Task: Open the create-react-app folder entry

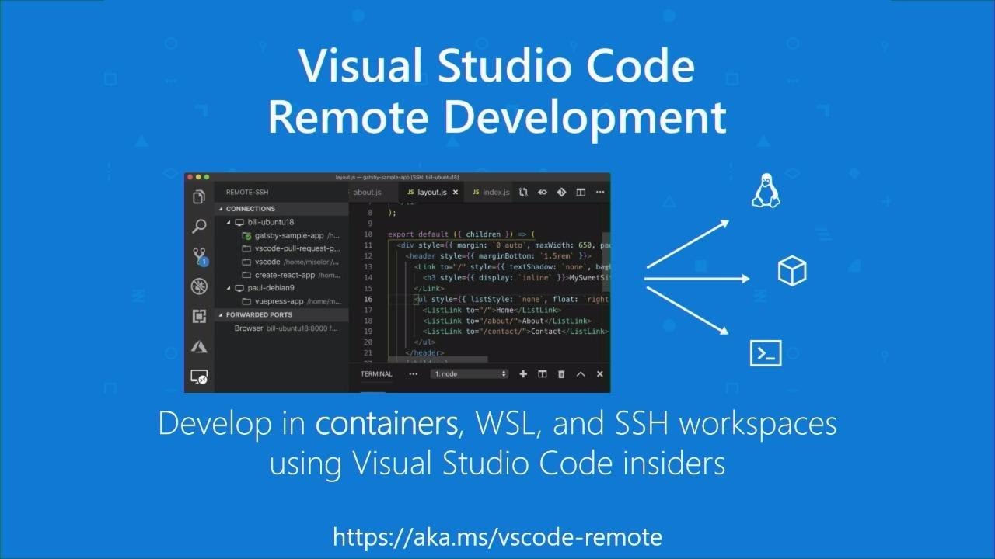Action: [x=290, y=275]
